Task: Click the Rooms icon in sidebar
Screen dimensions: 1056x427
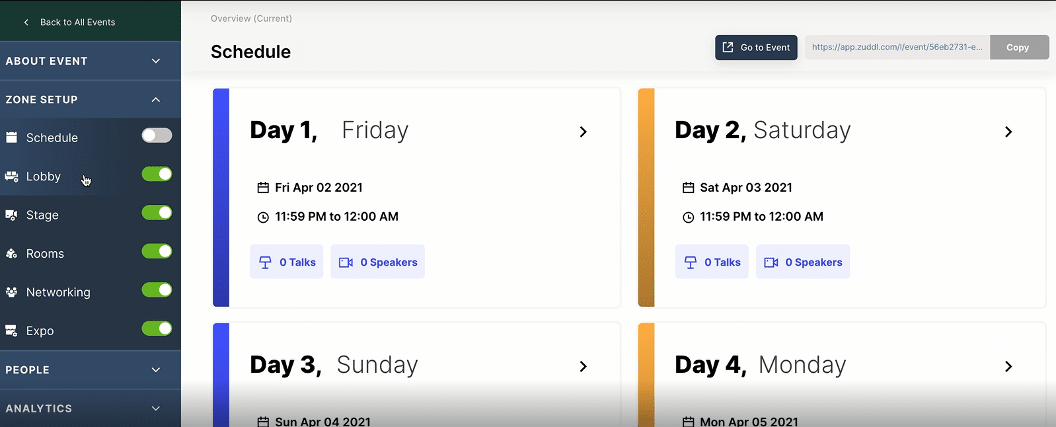Action: point(11,254)
